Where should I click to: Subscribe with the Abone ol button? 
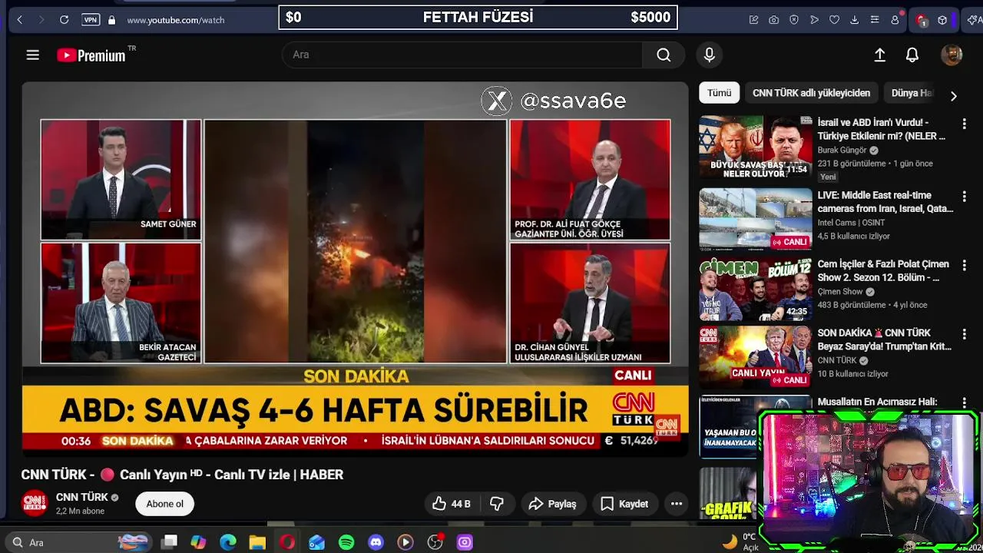click(x=165, y=504)
